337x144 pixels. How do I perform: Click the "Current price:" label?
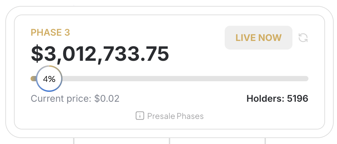(x=61, y=98)
